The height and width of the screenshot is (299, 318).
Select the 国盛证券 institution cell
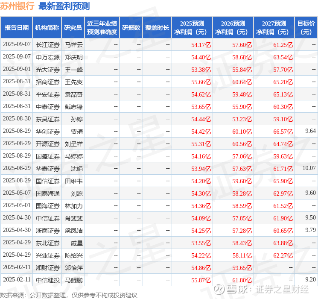[48, 156]
